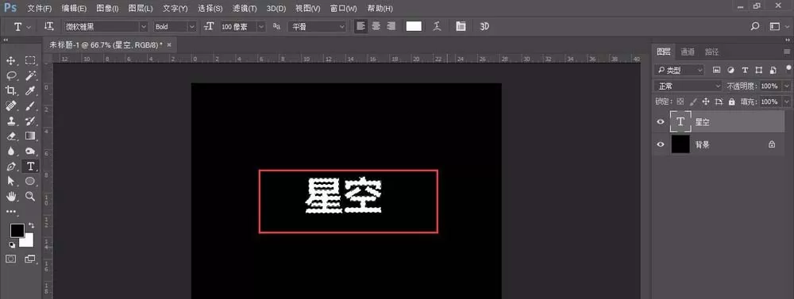Select the Sponge/Dodge tool
Viewport: 794px width, 299px height.
[30, 151]
